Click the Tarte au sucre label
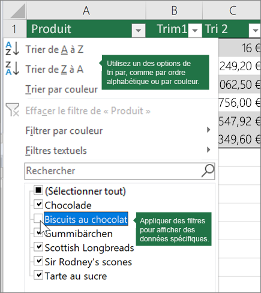Viewport: 261px width, 293px height. [x=76, y=276]
